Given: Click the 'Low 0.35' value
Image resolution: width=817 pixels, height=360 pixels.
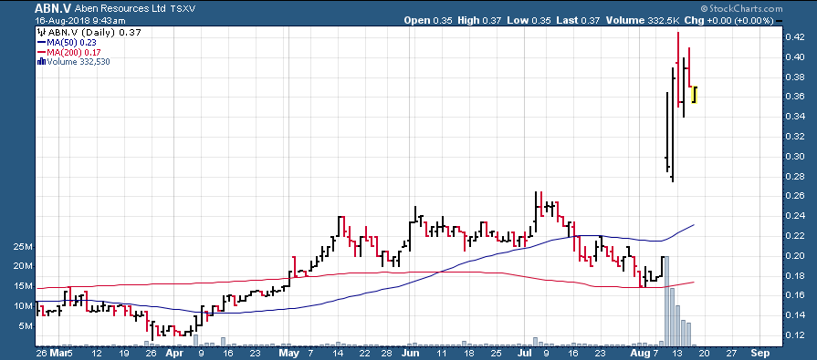Looking at the screenshot, I should pyautogui.click(x=528, y=21).
